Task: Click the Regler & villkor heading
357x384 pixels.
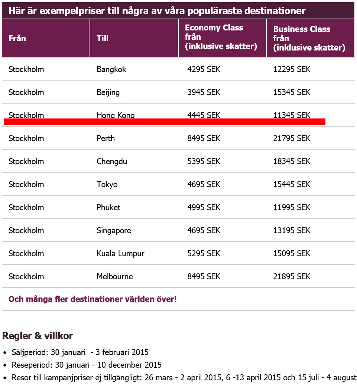Action: (x=38, y=336)
